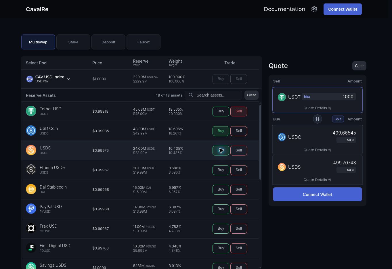Clear the Quote panel

point(359,66)
